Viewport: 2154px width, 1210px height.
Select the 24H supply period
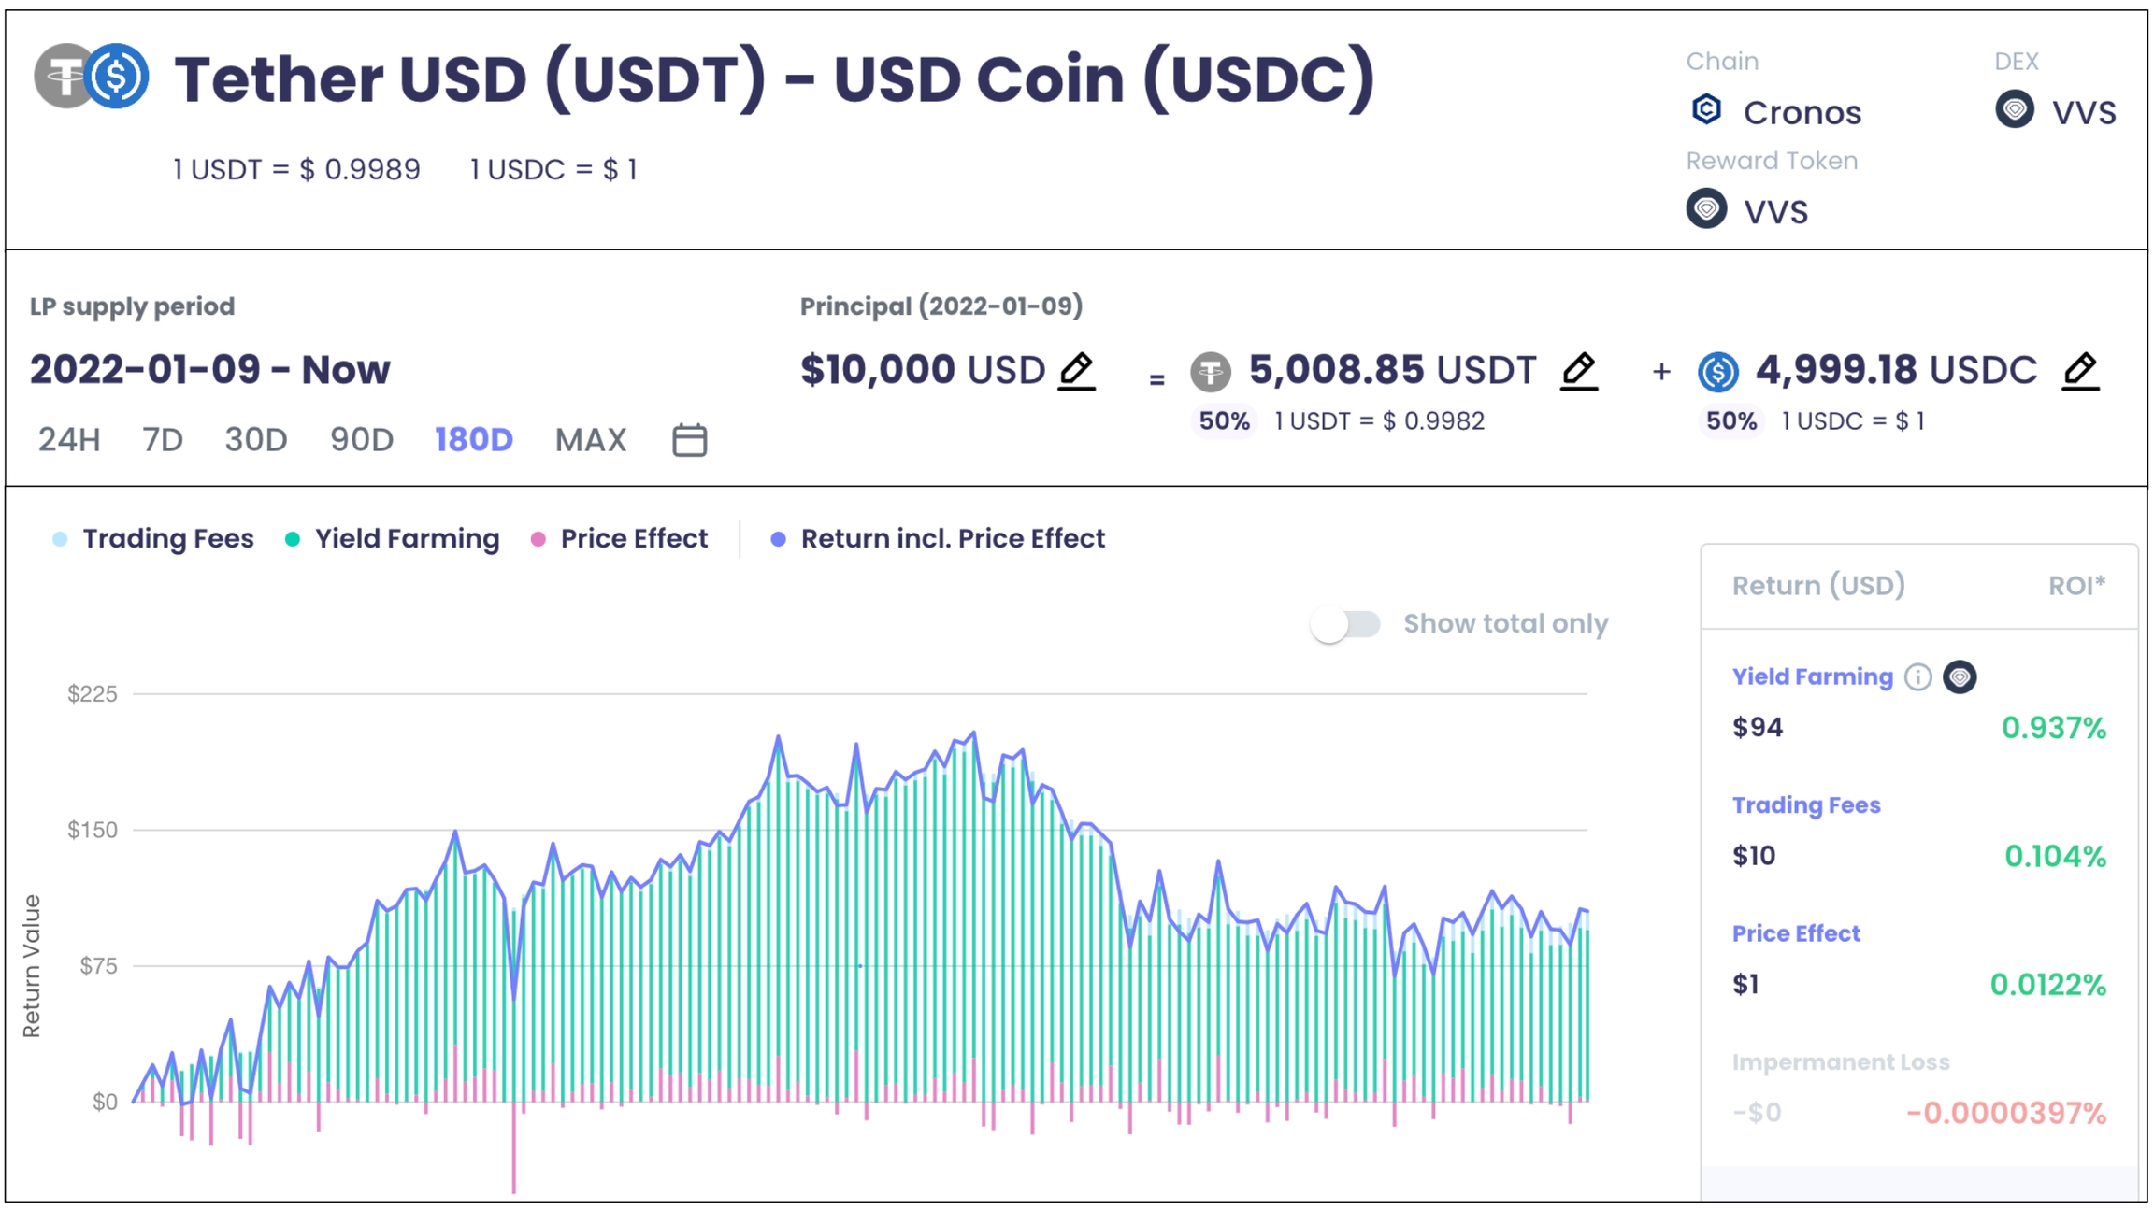69,439
